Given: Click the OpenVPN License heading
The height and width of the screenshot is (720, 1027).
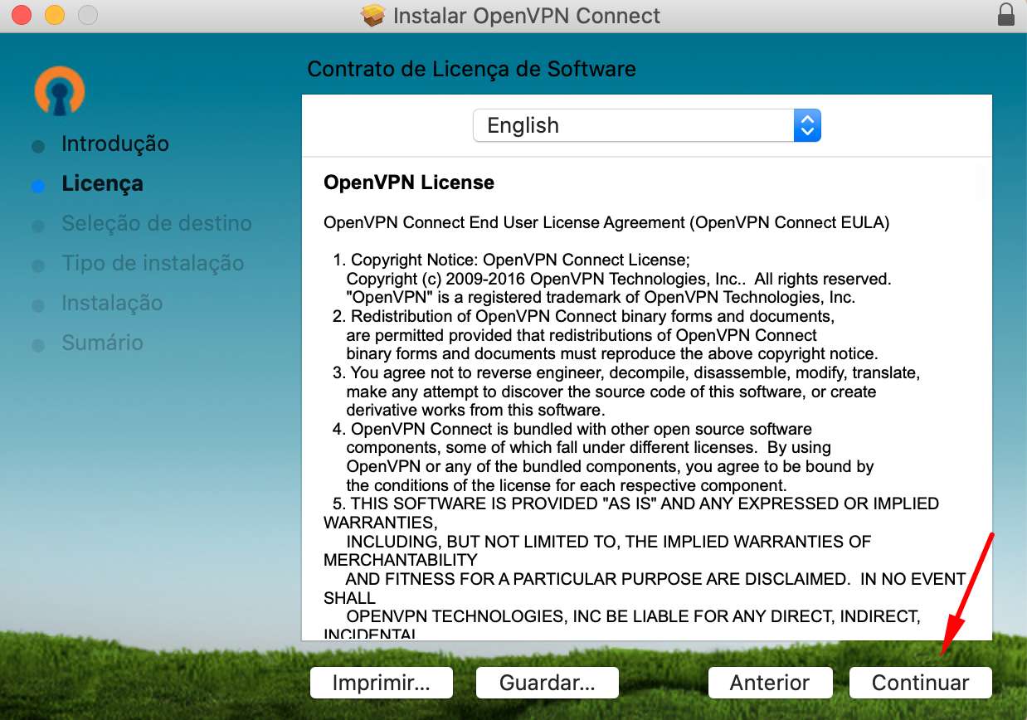Looking at the screenshot, I should tap(409, 182).
